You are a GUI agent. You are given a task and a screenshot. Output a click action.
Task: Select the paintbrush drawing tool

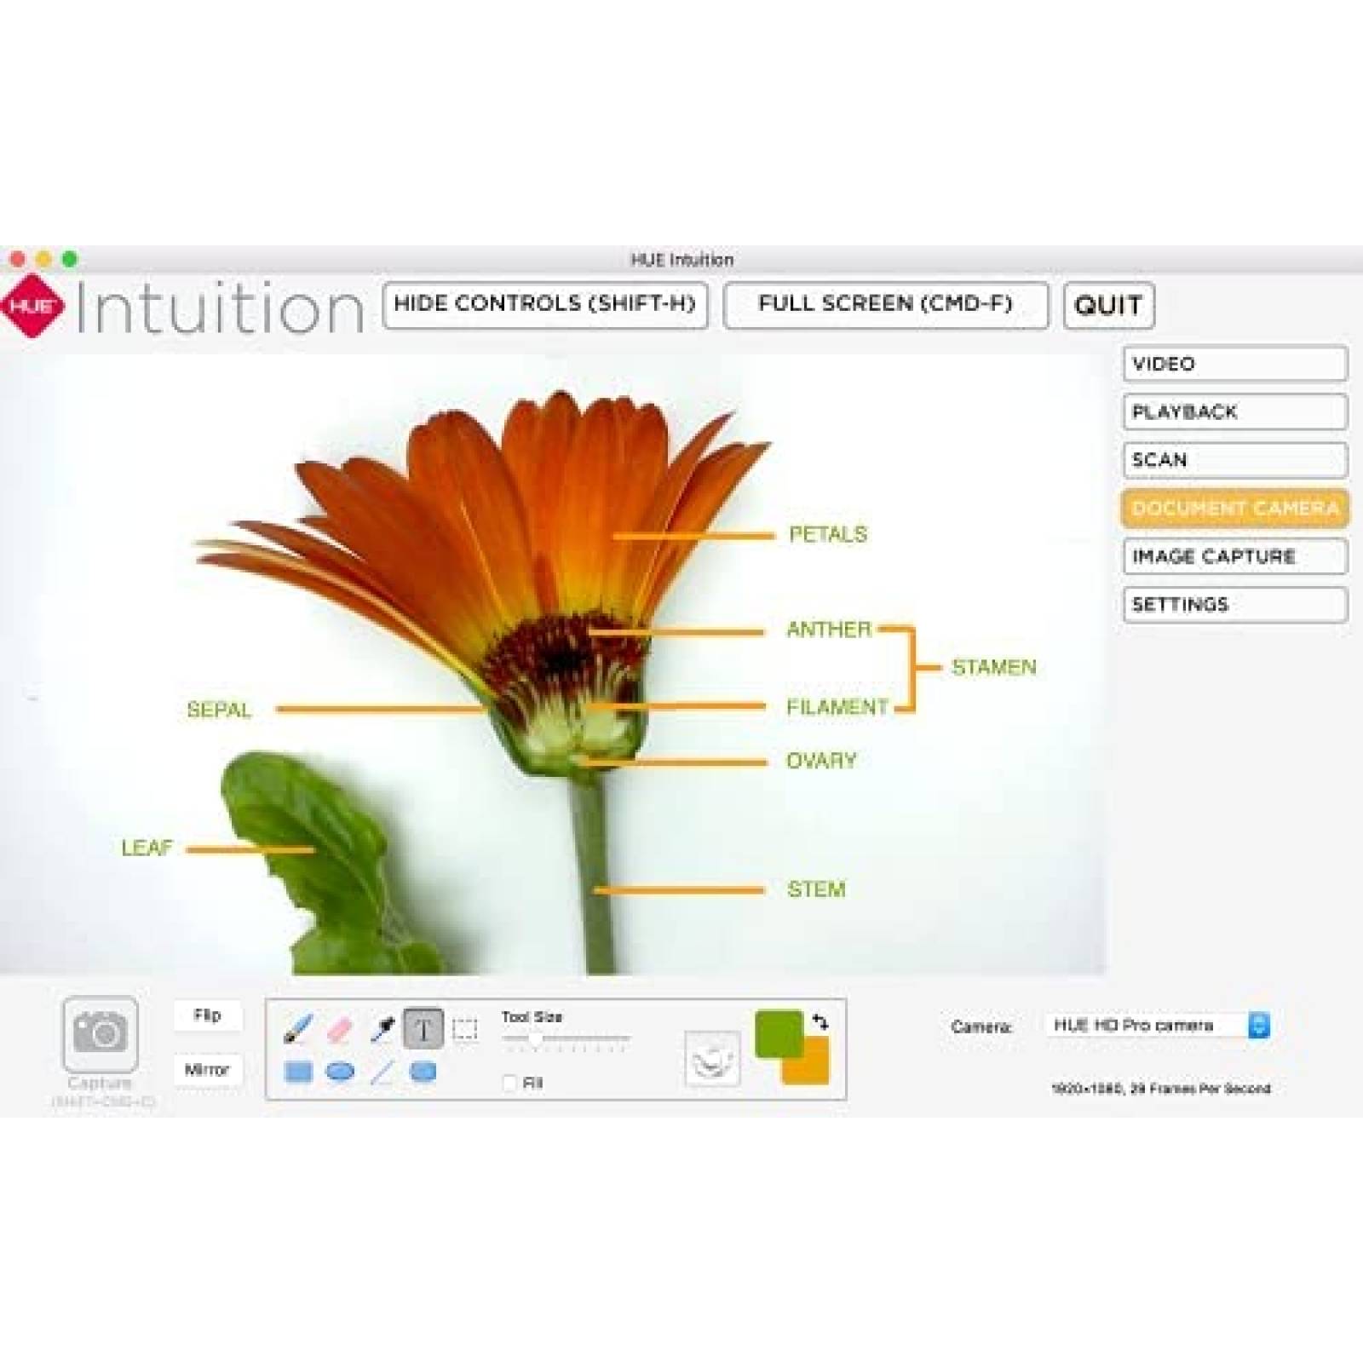(296, 1029)
